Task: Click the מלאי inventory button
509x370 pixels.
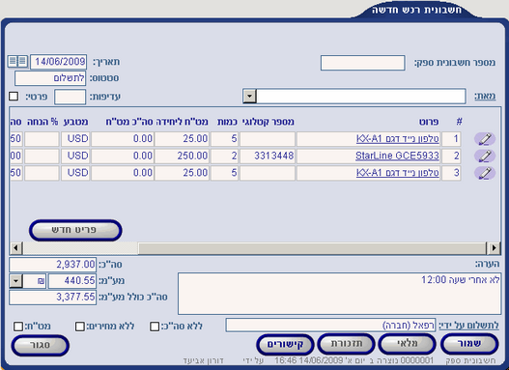Action: (408, 344)
